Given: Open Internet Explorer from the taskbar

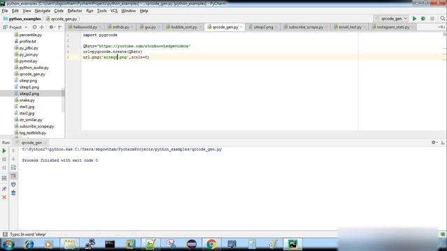Looking at the screenshot, I should coord(29,244).
